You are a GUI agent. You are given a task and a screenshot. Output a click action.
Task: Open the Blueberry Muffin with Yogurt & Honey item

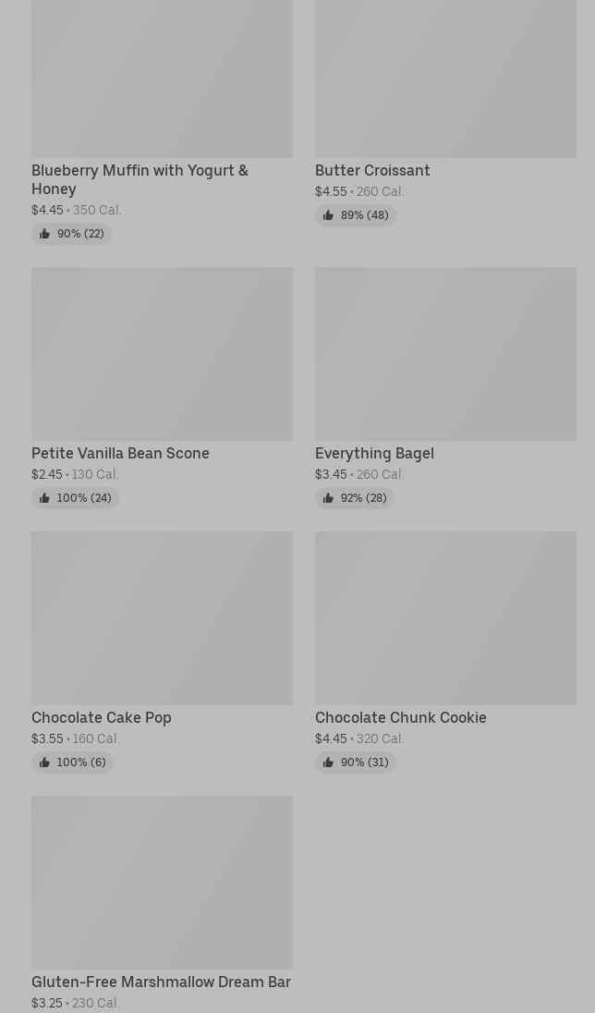coord(140,179)
